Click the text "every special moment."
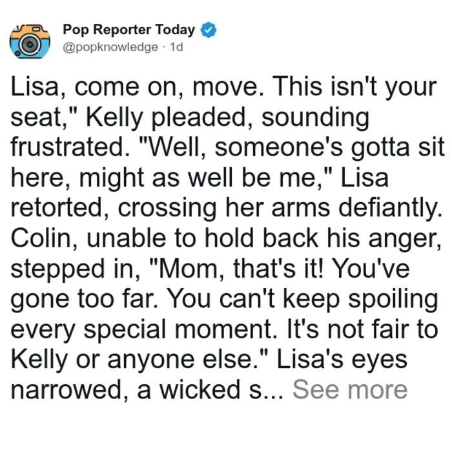The height and width of the screenshot is (452, 452). [143, 330]
